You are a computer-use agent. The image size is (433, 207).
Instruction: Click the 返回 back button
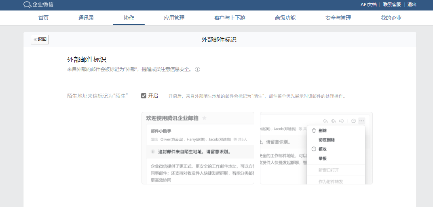tap(40, 39)
